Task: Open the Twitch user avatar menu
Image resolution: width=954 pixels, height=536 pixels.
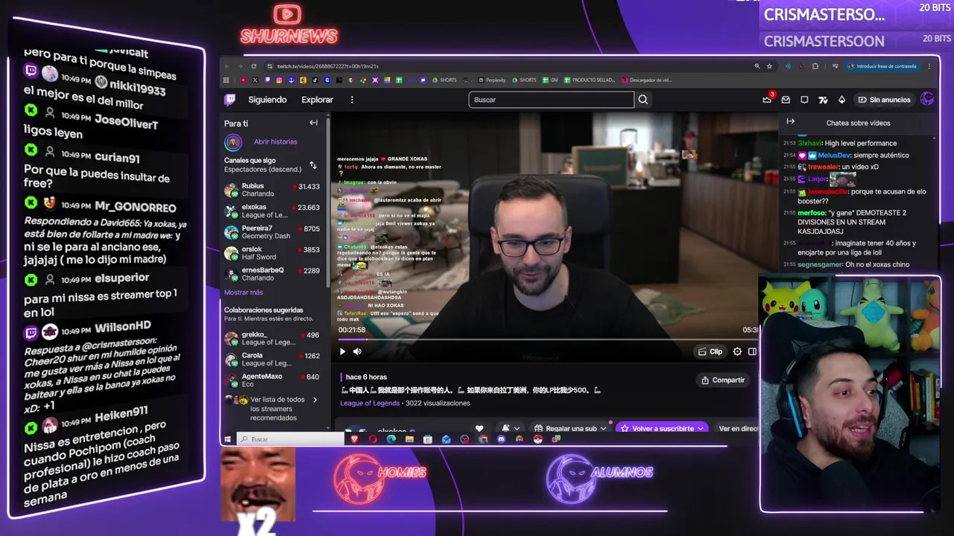Action: pos(927,99)
